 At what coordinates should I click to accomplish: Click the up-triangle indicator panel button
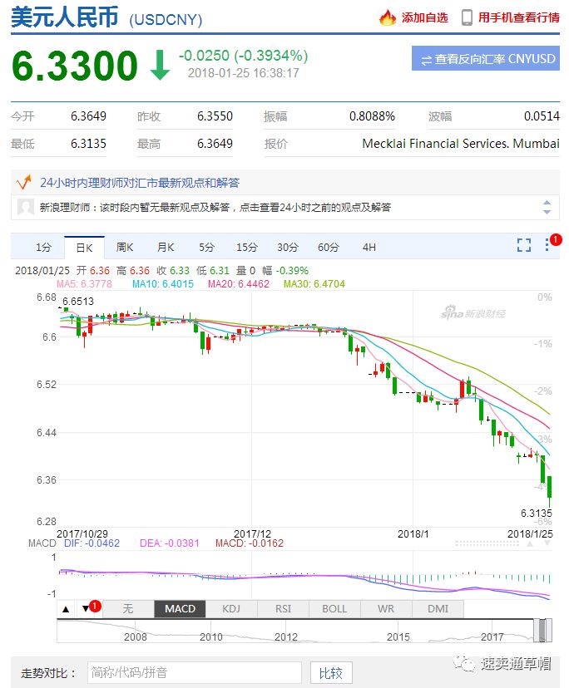[67, 609]
